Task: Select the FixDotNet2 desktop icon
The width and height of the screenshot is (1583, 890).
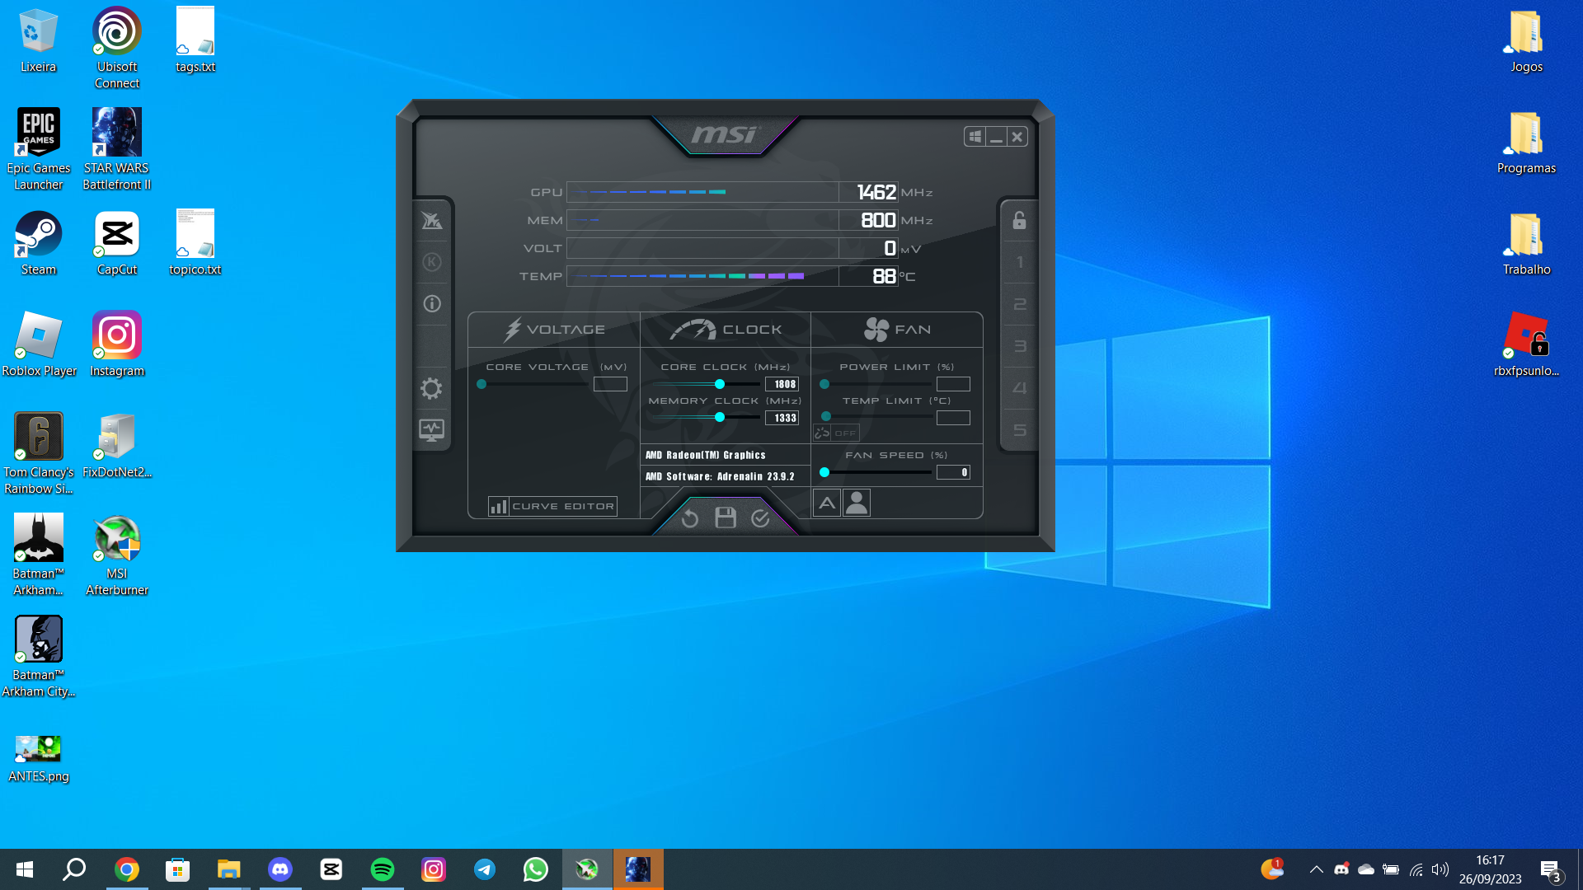Action: pyautogui.click(x=117, y=446)
